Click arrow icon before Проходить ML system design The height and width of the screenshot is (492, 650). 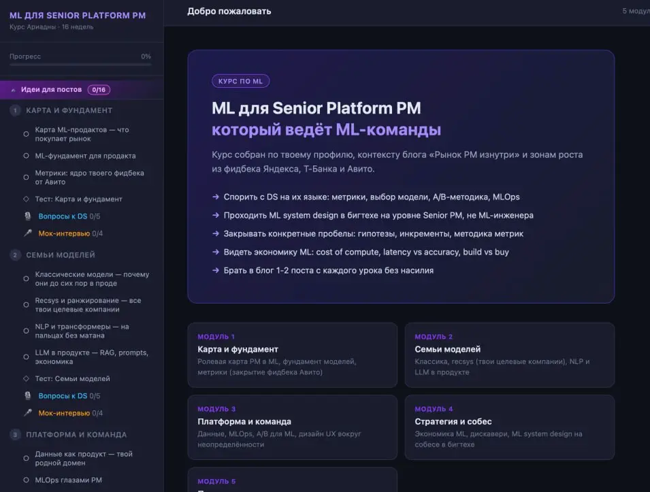tap(216, 215)
